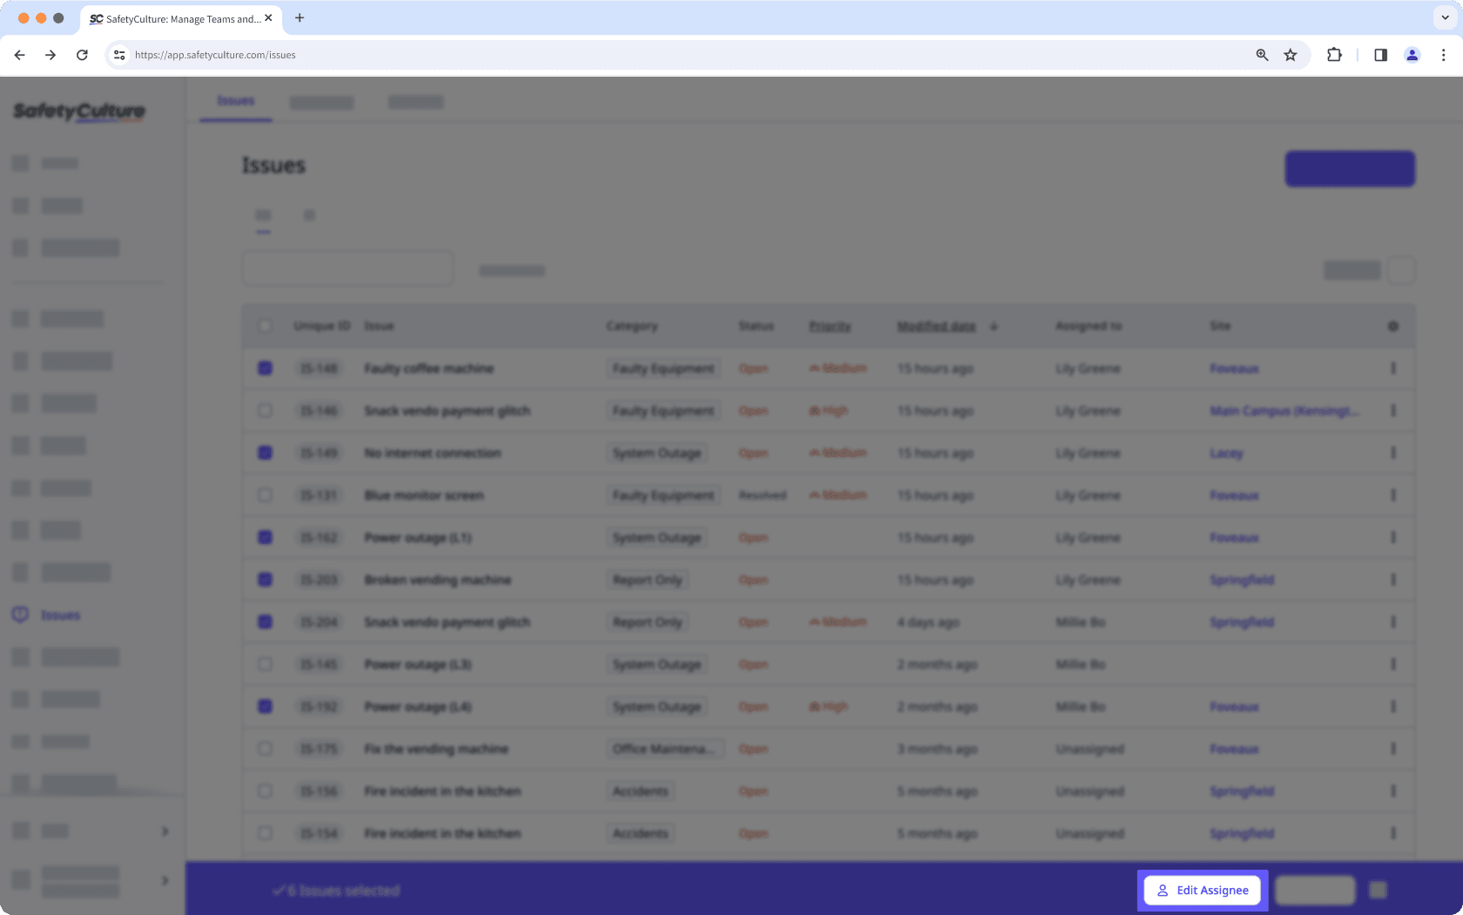This screenshot has height=915, width=1463.
Task: Open the browser extensions icon
Action: pyautogui.click(x=1333, y=55)
